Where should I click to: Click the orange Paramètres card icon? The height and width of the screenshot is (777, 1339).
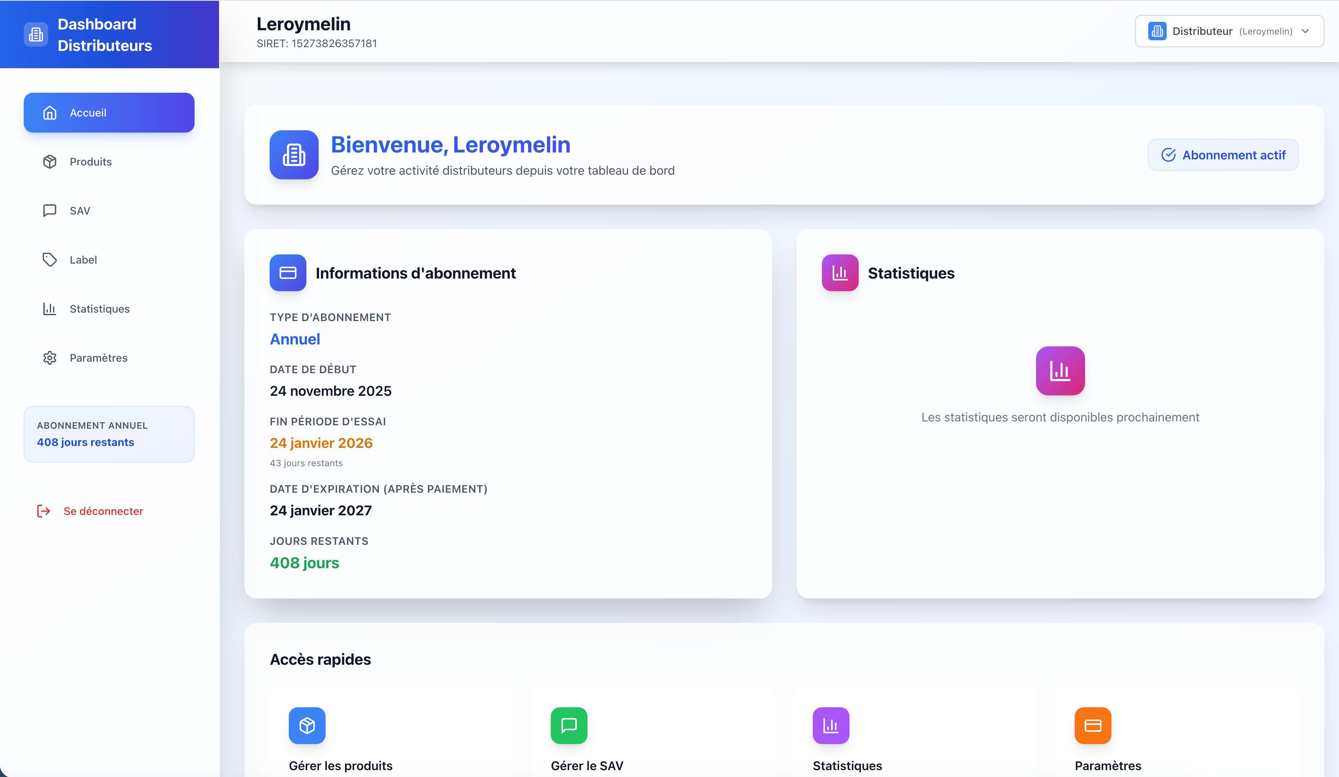(x=1092, y=725)
